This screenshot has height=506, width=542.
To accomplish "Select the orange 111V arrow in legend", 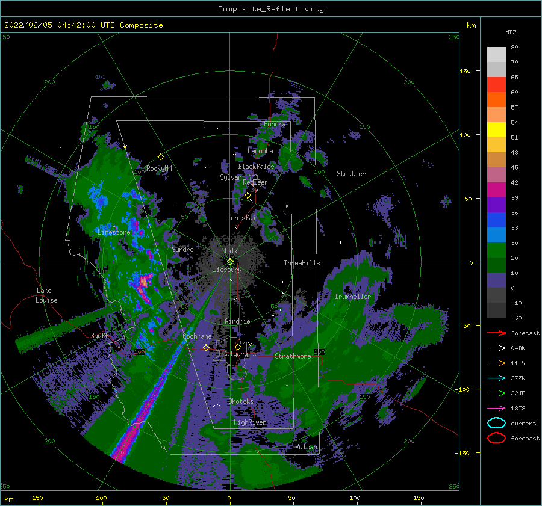I will tap(496, 363).
